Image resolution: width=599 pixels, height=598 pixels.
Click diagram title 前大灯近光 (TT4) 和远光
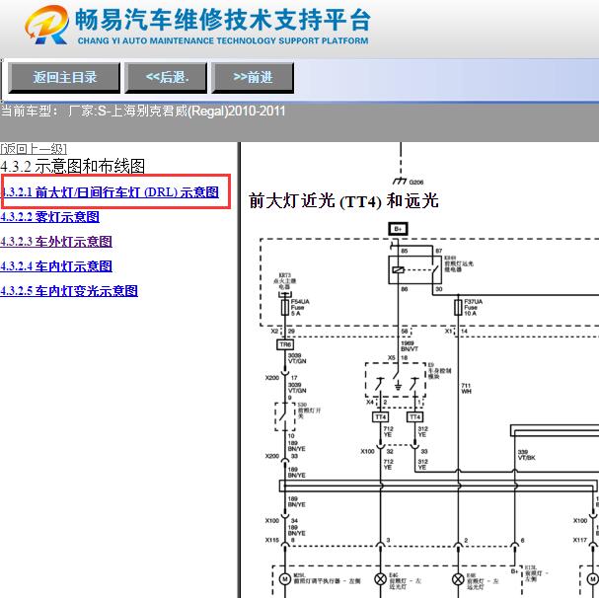(343, 200)
